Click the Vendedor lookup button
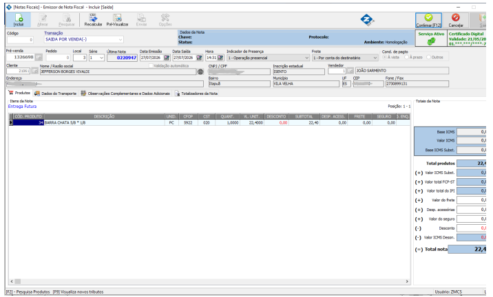 point(350,71)
